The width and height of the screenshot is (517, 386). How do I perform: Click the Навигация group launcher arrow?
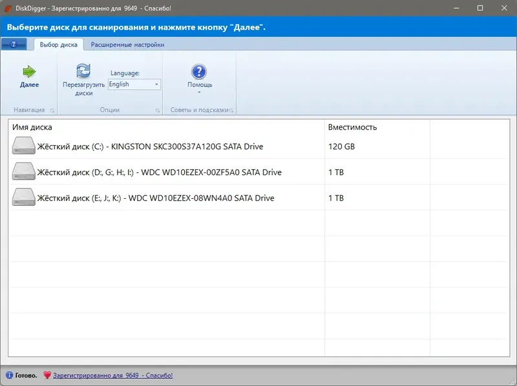pyautogui.click(x=52, y=110)
